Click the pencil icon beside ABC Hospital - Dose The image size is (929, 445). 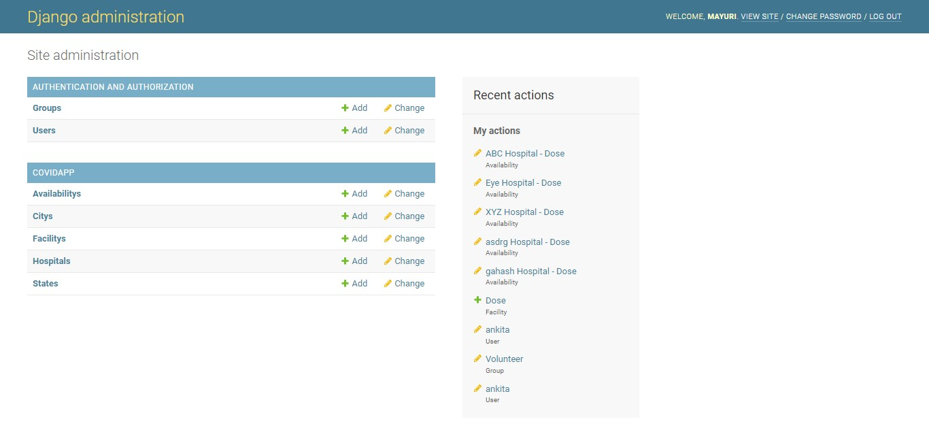(477, 153)
